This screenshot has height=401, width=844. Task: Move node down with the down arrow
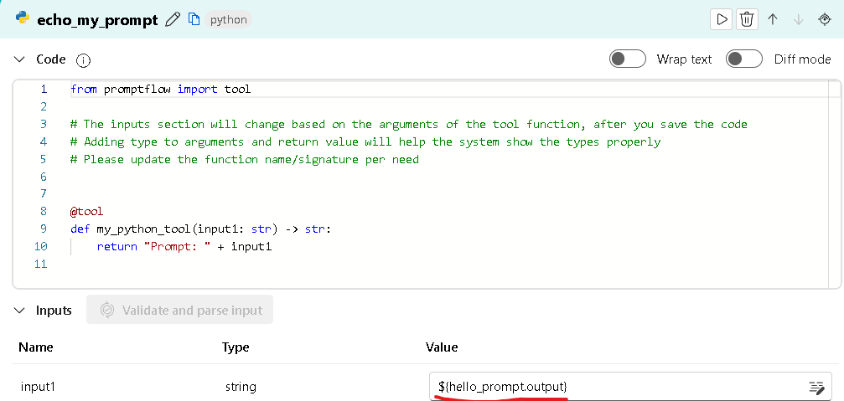pyautogui.click(x=799, y=19)
